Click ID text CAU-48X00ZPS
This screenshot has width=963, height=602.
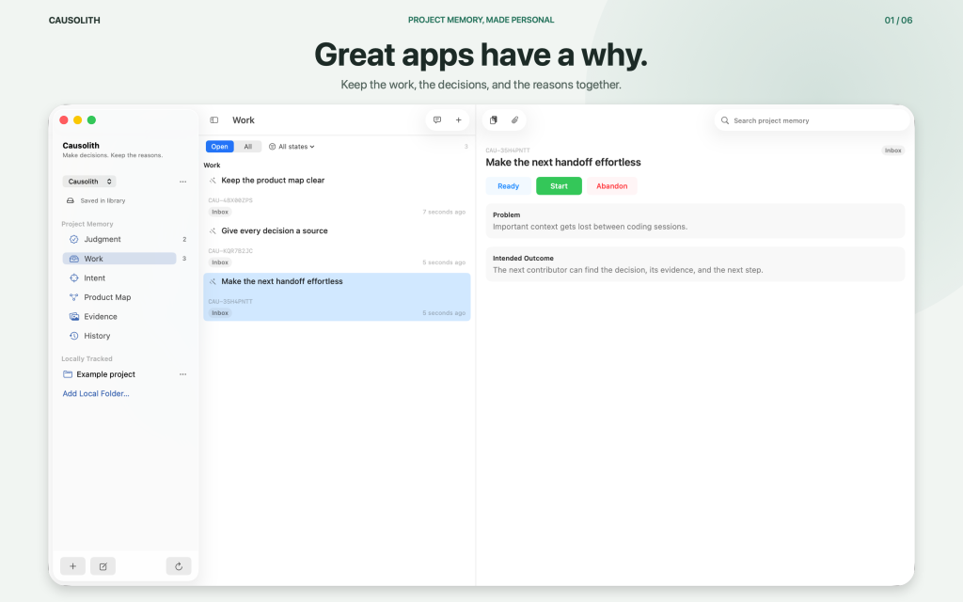230,200
